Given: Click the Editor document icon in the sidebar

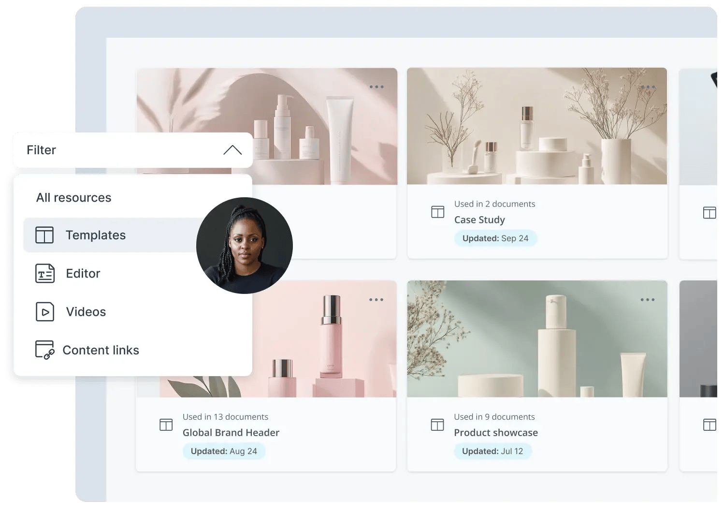Looking at the screenshot, I should tap(44, 273).
